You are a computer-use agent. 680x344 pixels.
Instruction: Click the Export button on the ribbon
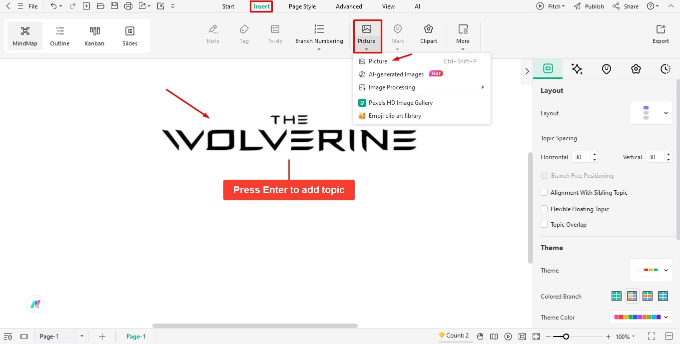(x=661, y=34)
